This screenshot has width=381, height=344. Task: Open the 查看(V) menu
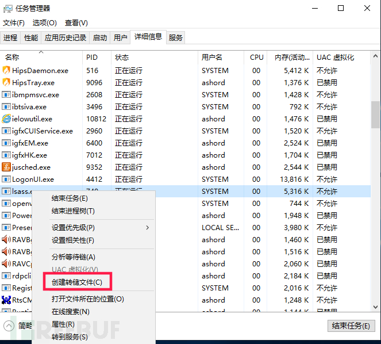[76, 23]
